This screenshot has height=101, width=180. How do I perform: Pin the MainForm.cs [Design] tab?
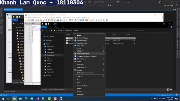point(20,10)
